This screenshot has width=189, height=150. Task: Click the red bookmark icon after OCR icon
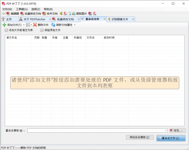pos(65,13)
